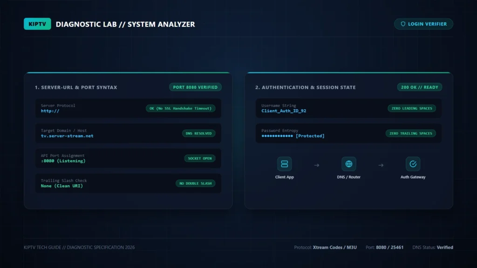Viewport: 477px width, 268px height.
Task: Click the Authentication & Session State heading
Action: tap(306, 87)
